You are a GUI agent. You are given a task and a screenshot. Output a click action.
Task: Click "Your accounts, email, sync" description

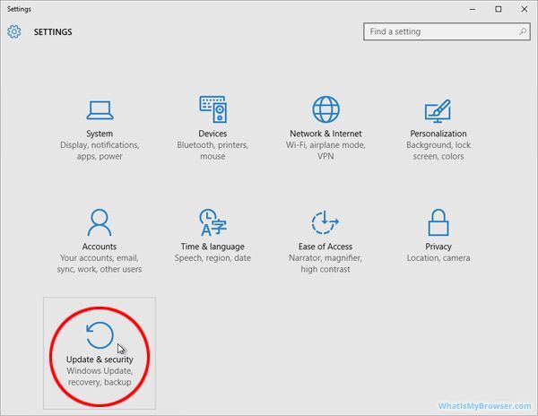click(100, 264)
